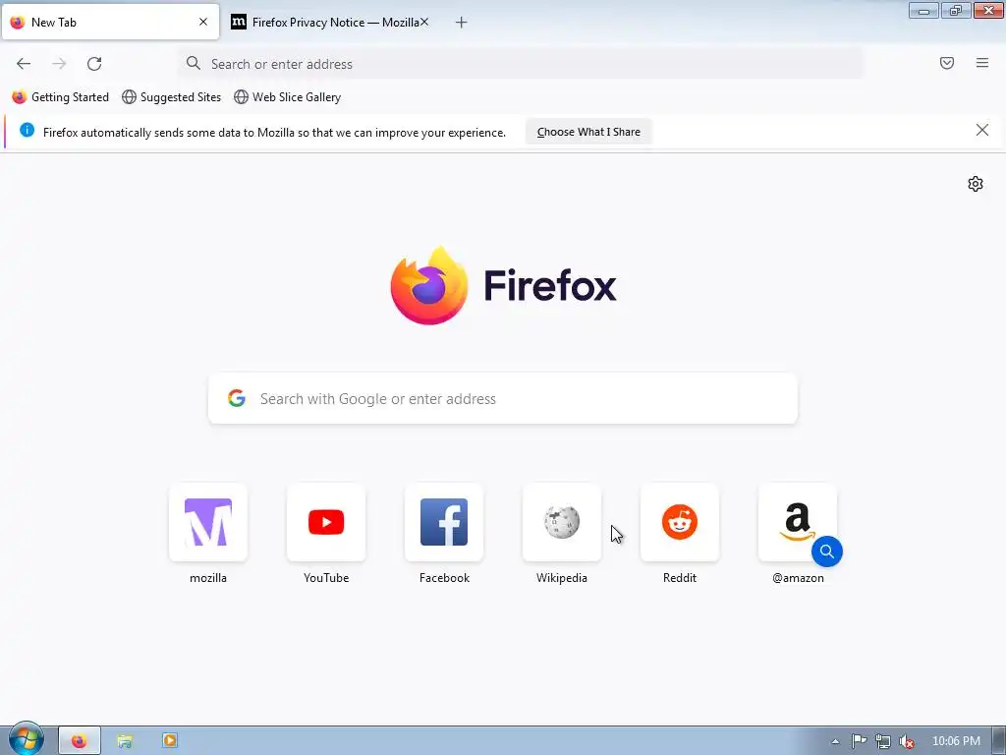Image resolution: width=1006 pixels, height=755 pixels.
Task: Open Action Center flag icon
Action: tap(859, 741)
